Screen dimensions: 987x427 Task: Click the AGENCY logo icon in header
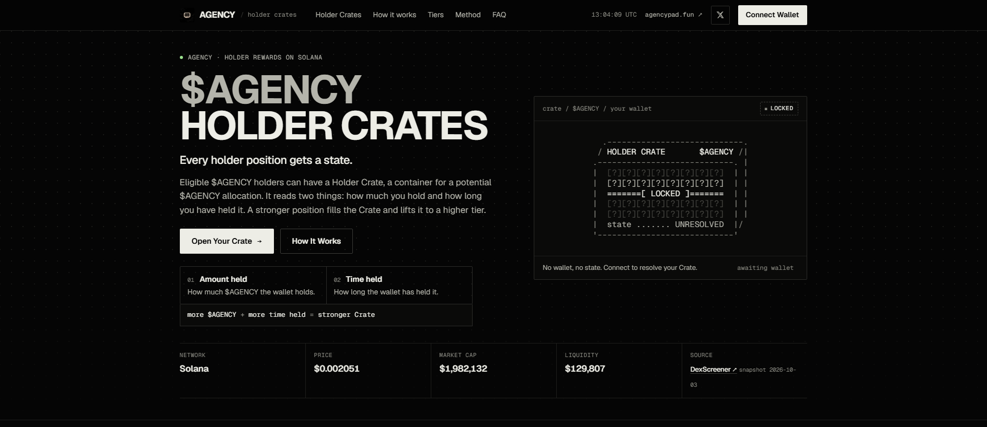coord(187,15)
